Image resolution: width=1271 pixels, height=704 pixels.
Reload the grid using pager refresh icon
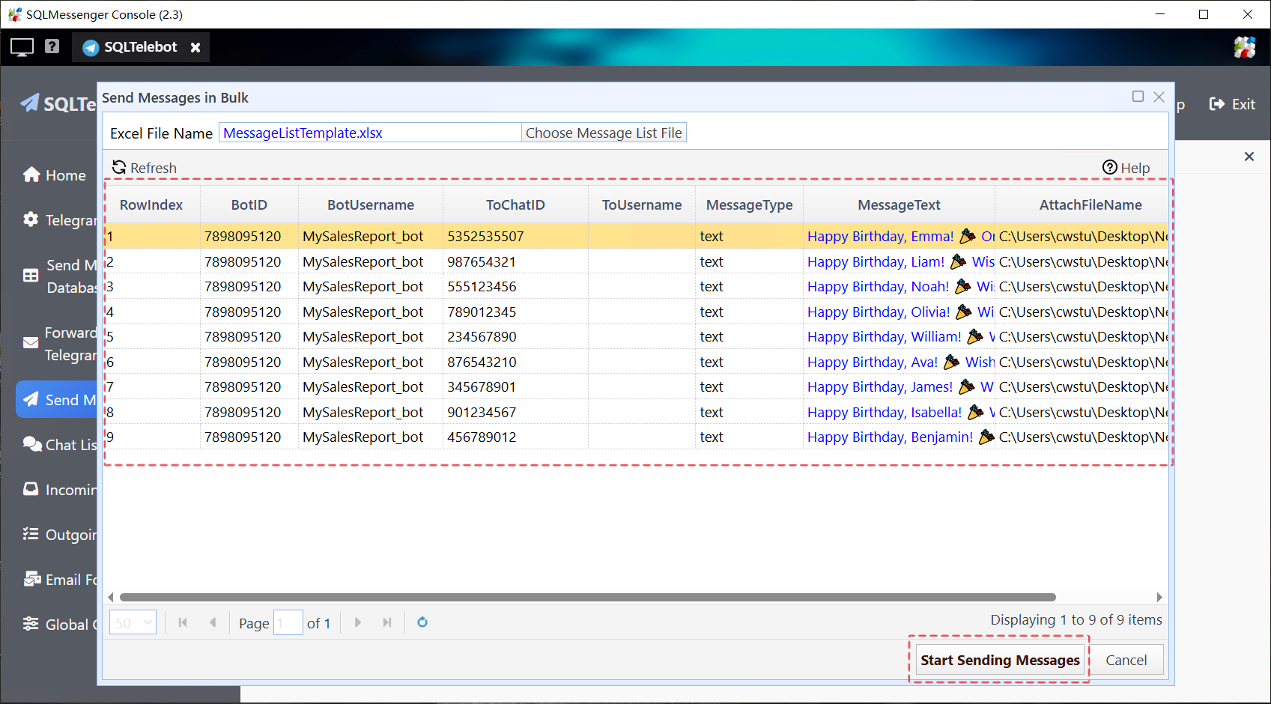pyautogui.click(x=422, y=622)
